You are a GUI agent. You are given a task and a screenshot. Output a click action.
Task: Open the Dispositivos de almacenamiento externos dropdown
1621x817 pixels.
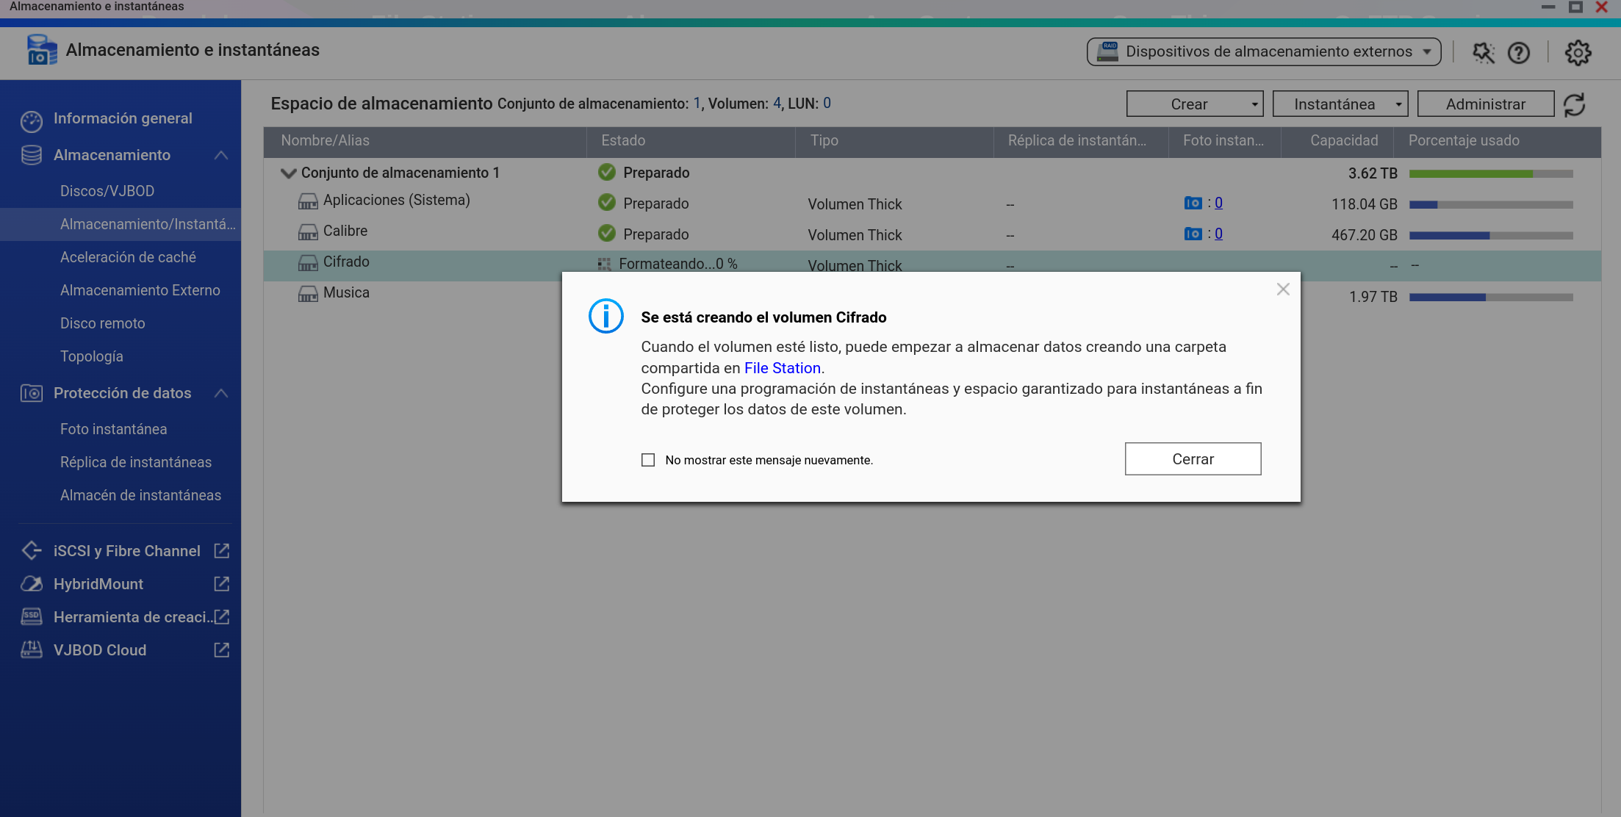[x=1263, y=51]
